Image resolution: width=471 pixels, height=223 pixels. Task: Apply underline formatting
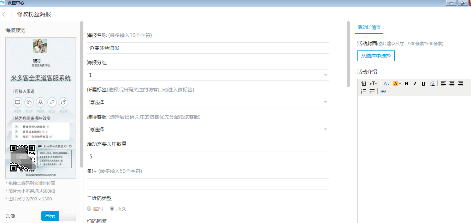pos(423,84)
